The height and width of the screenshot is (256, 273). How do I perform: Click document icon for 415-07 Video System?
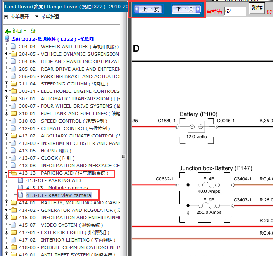point(13,225)
